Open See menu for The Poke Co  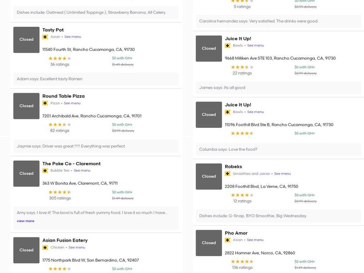[x=82, y=171]
